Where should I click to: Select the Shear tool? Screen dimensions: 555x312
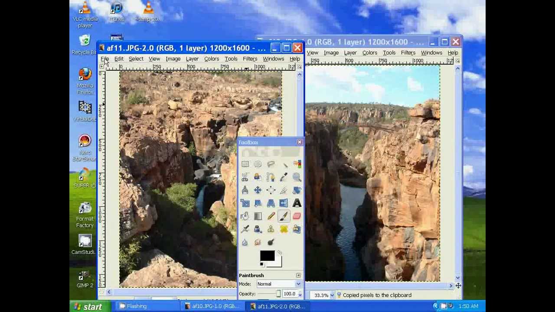point(258,203)
